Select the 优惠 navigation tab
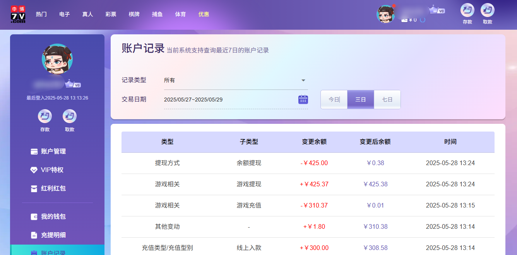Image resolution: width=517 pixels, height=255 pixels. point(204,14)
